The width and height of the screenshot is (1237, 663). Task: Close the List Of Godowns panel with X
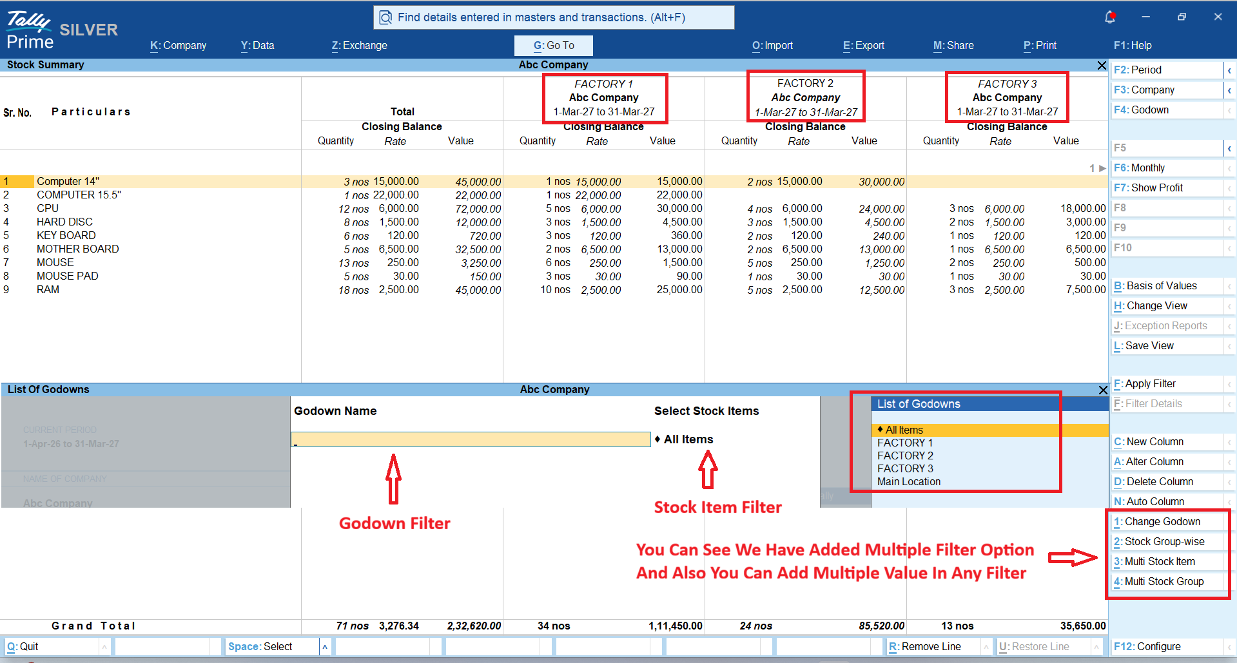point(1103,390)
